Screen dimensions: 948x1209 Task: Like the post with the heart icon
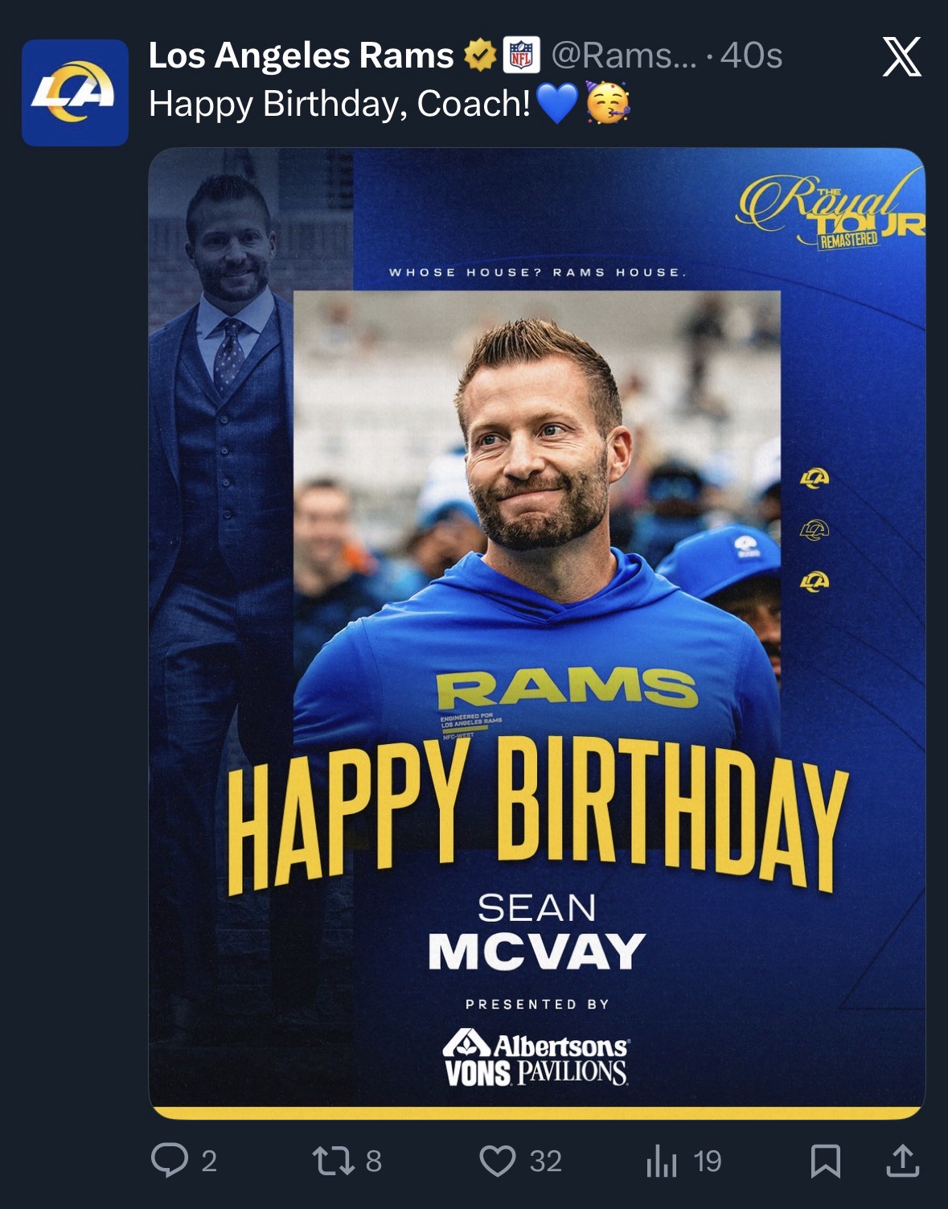click(497, 1161)
